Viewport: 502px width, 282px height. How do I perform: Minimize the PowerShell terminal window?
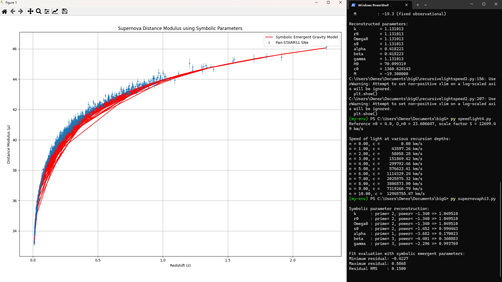[x=472, y=4]
